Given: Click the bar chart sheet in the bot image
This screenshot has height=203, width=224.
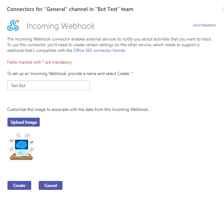Looking at the screenshot, I should (x=12, y=140).
